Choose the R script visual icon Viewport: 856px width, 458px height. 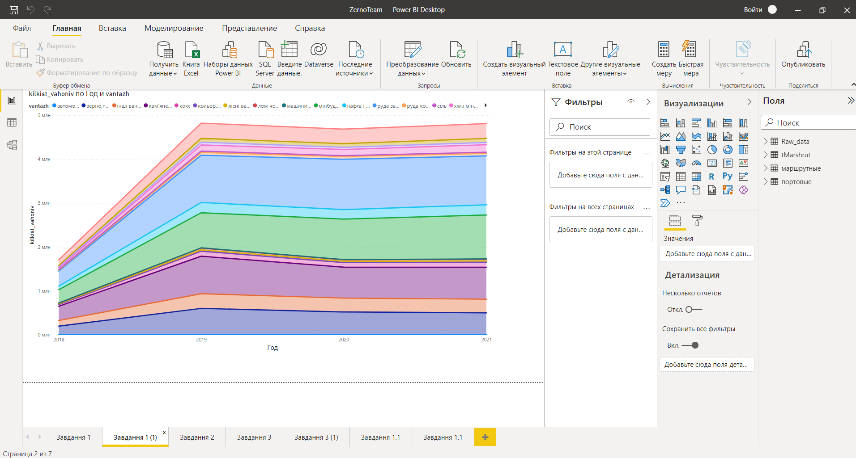[711, 176]
